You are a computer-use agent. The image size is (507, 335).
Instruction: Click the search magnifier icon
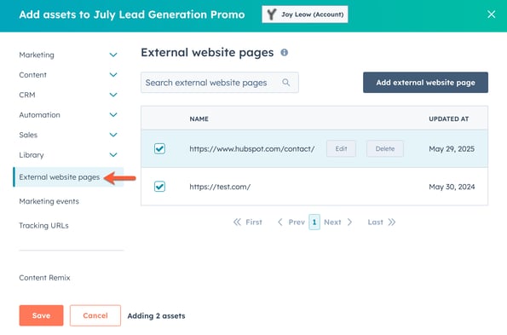coord(285,83)
